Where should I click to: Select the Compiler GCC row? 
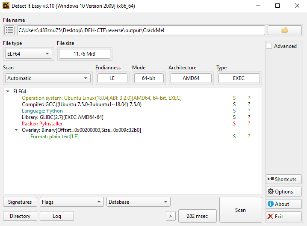pyautogui.click(x=82, y=104)
